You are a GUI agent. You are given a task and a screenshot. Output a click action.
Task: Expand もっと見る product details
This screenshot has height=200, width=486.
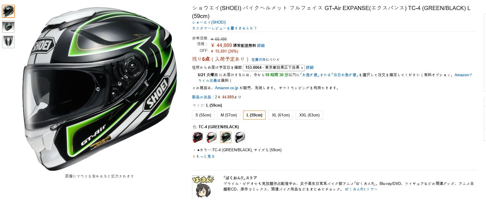coord(205,156)
